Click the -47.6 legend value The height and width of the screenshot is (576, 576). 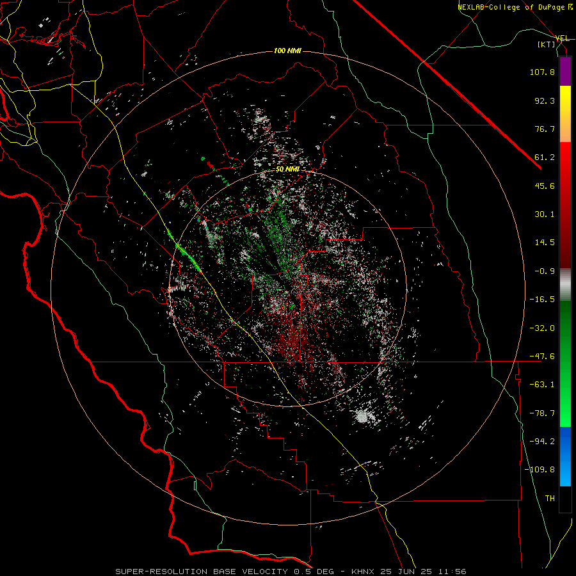pyautogui.click(x=542, y=356)
